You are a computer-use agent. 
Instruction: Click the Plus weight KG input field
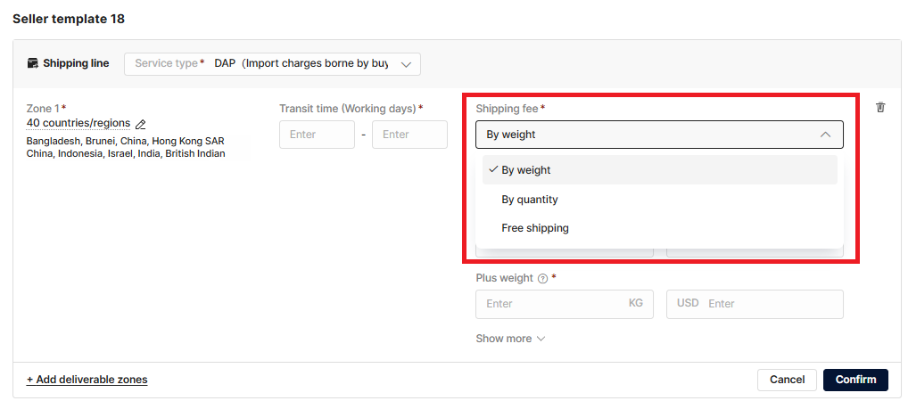pos(553,304)
